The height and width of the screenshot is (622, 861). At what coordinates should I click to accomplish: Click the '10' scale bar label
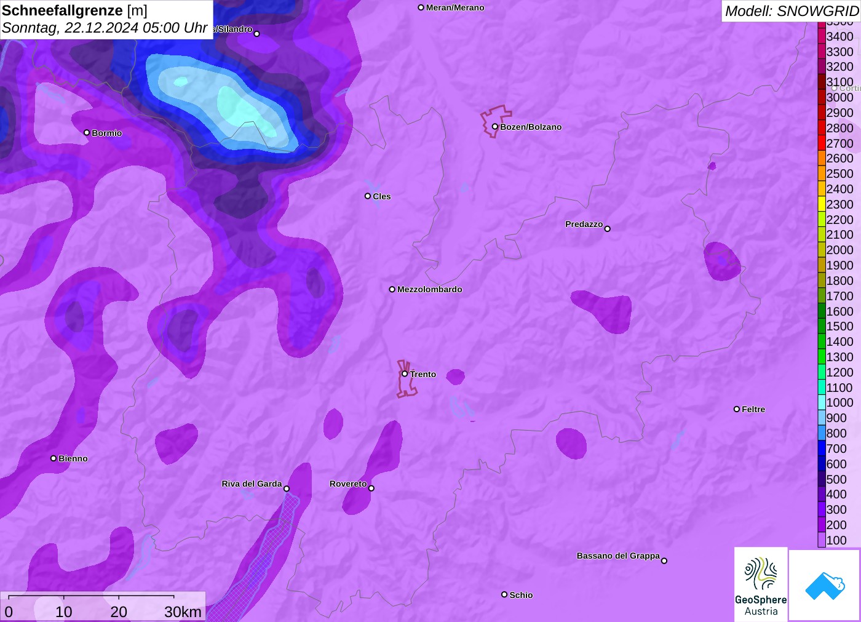click(64, 612)
